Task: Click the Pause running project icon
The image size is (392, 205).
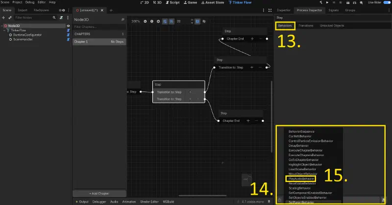Action: pyautogui.click(x=334, y=2)
